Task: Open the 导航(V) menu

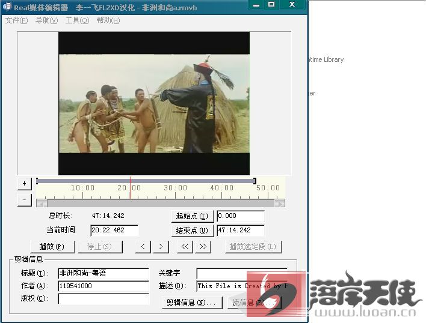Action: pyautogui.click(x=46, y=20)
